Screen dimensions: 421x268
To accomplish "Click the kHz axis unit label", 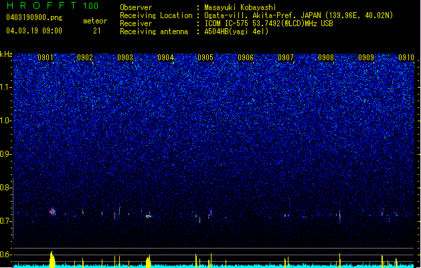I will (x=6, y=54).
